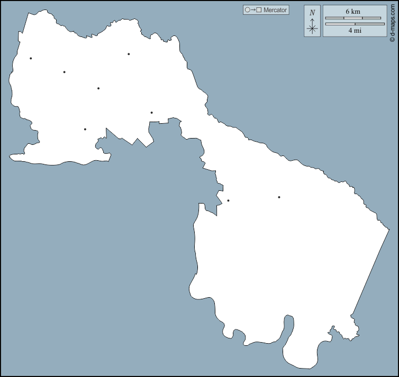Open the d-maps.com copyright link
The height and width of the screenshot is (377, 399).
click(x=393, y=21)
